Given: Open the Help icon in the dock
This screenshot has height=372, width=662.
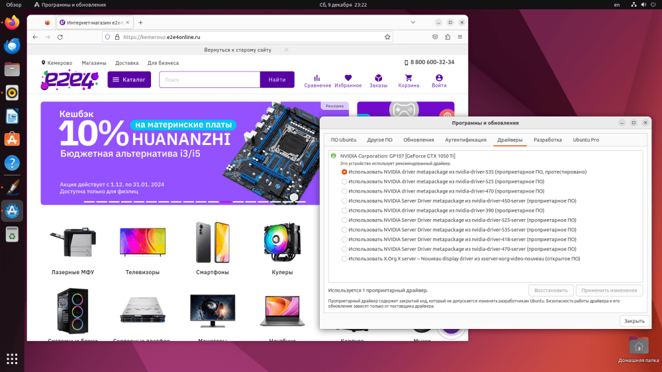Looking at the screenshot, I should (x=12, y=163).
